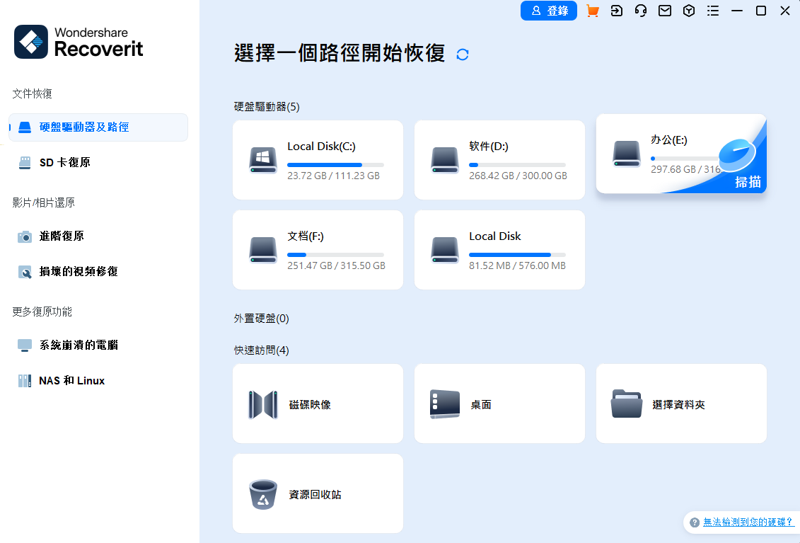Click the F: drive usage bar

[x=335, y=255]
